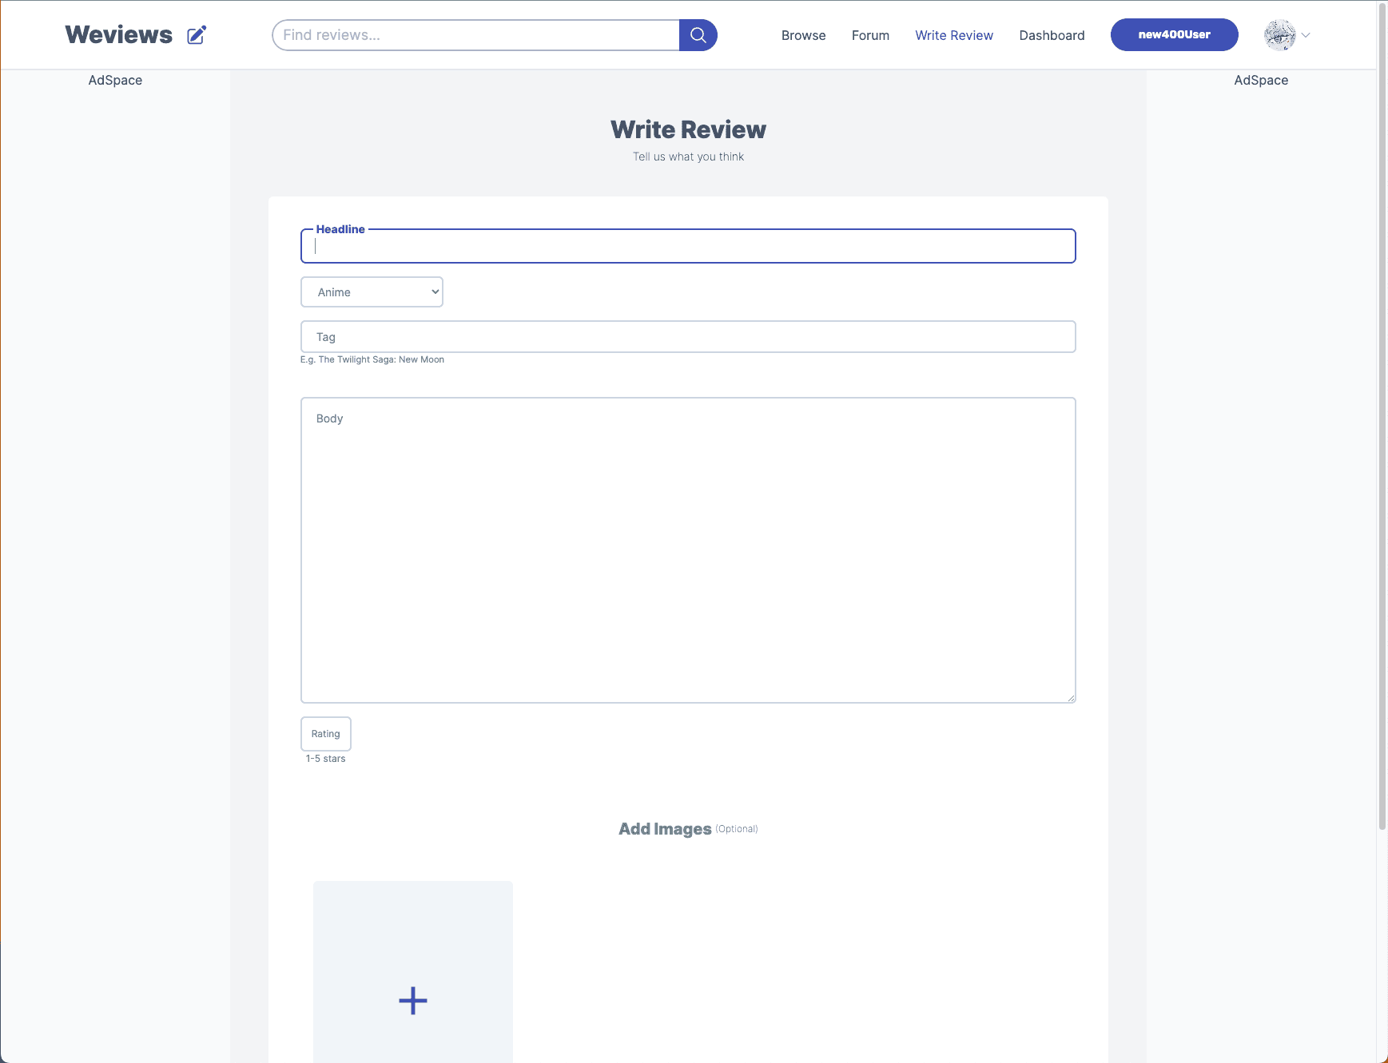Click the 'E.g. The Twilight Saga: New Moon' hint
This screenshot has height=1063, width=1388.
pos(372,359)
